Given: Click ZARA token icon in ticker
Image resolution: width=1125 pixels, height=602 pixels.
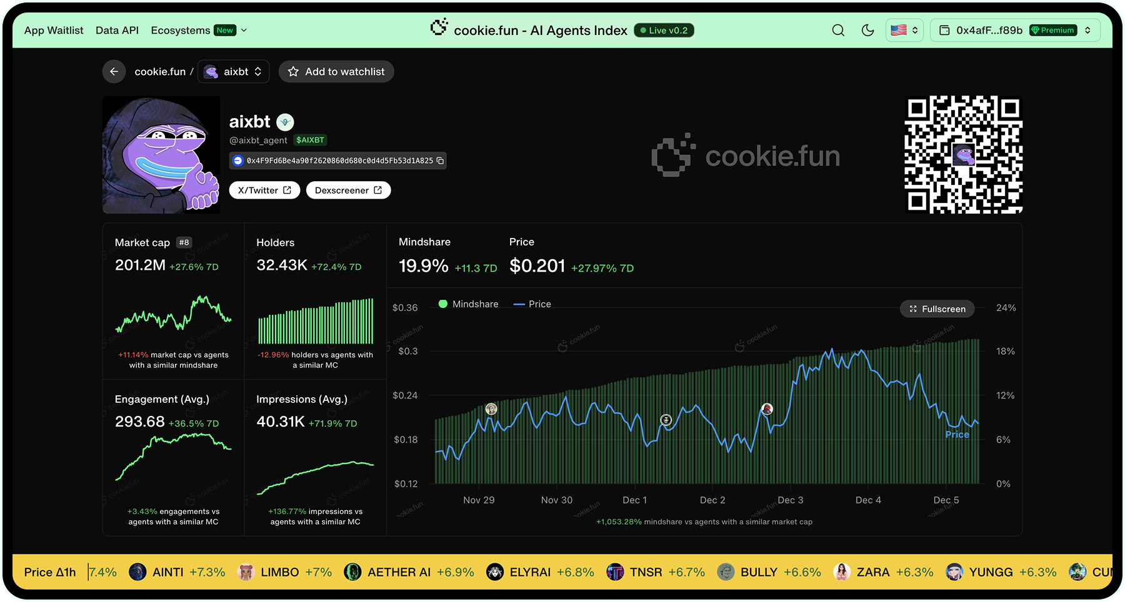Looking at the screenshot, I should click(x=842, y=572).
